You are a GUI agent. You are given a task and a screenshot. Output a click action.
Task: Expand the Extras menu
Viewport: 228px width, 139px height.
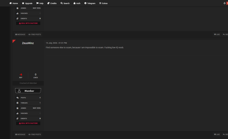pos(103,3)
